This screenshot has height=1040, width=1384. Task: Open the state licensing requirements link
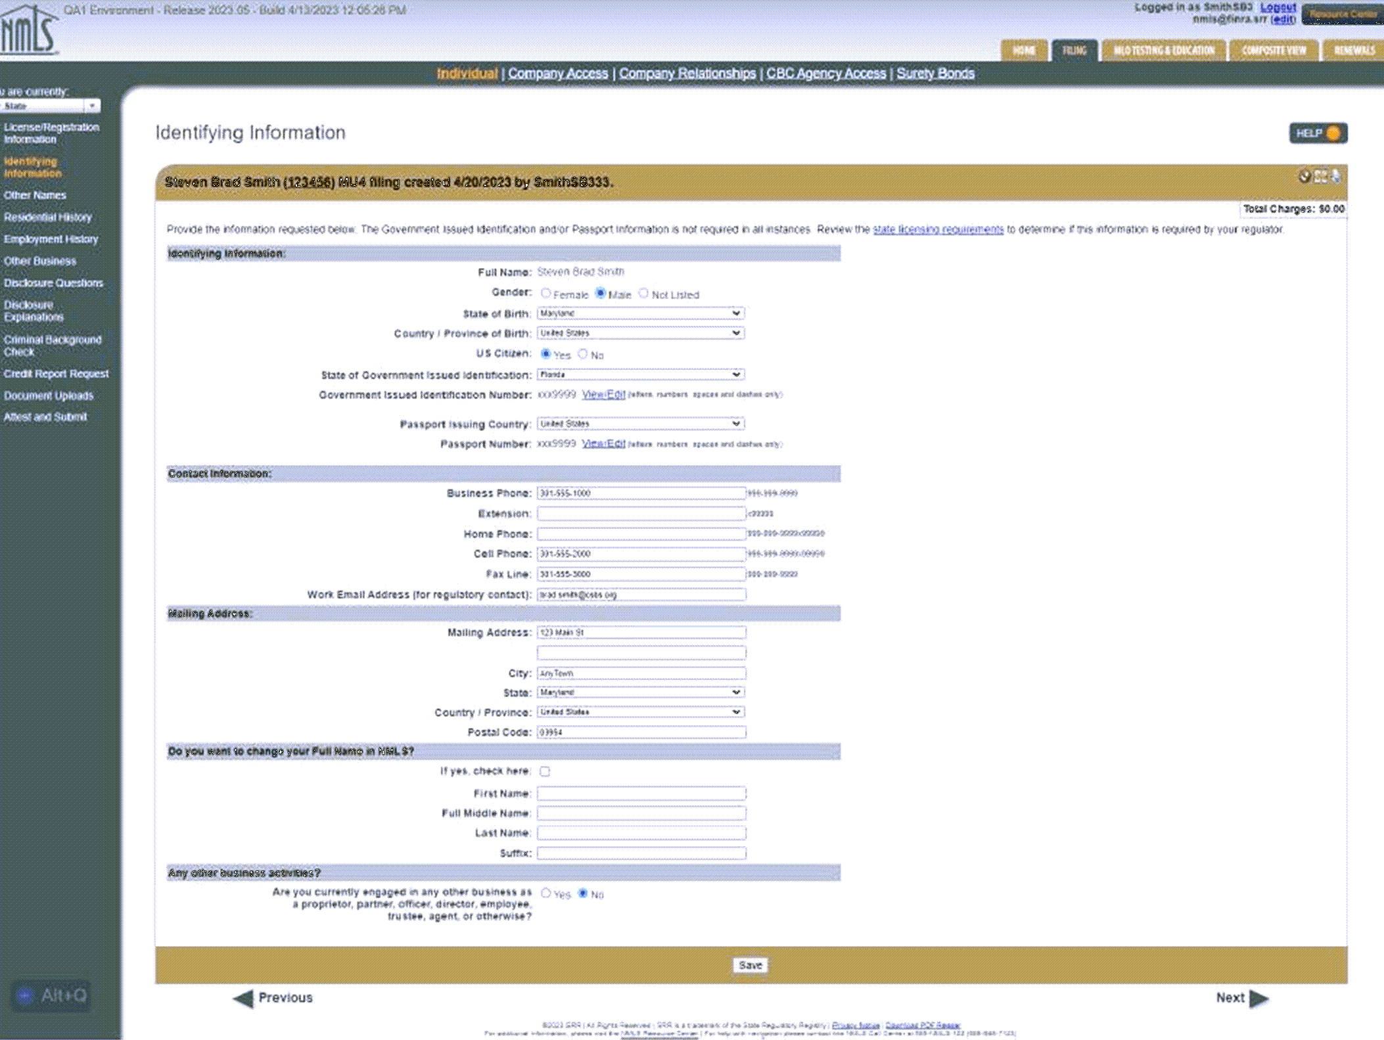pos(938,229)
